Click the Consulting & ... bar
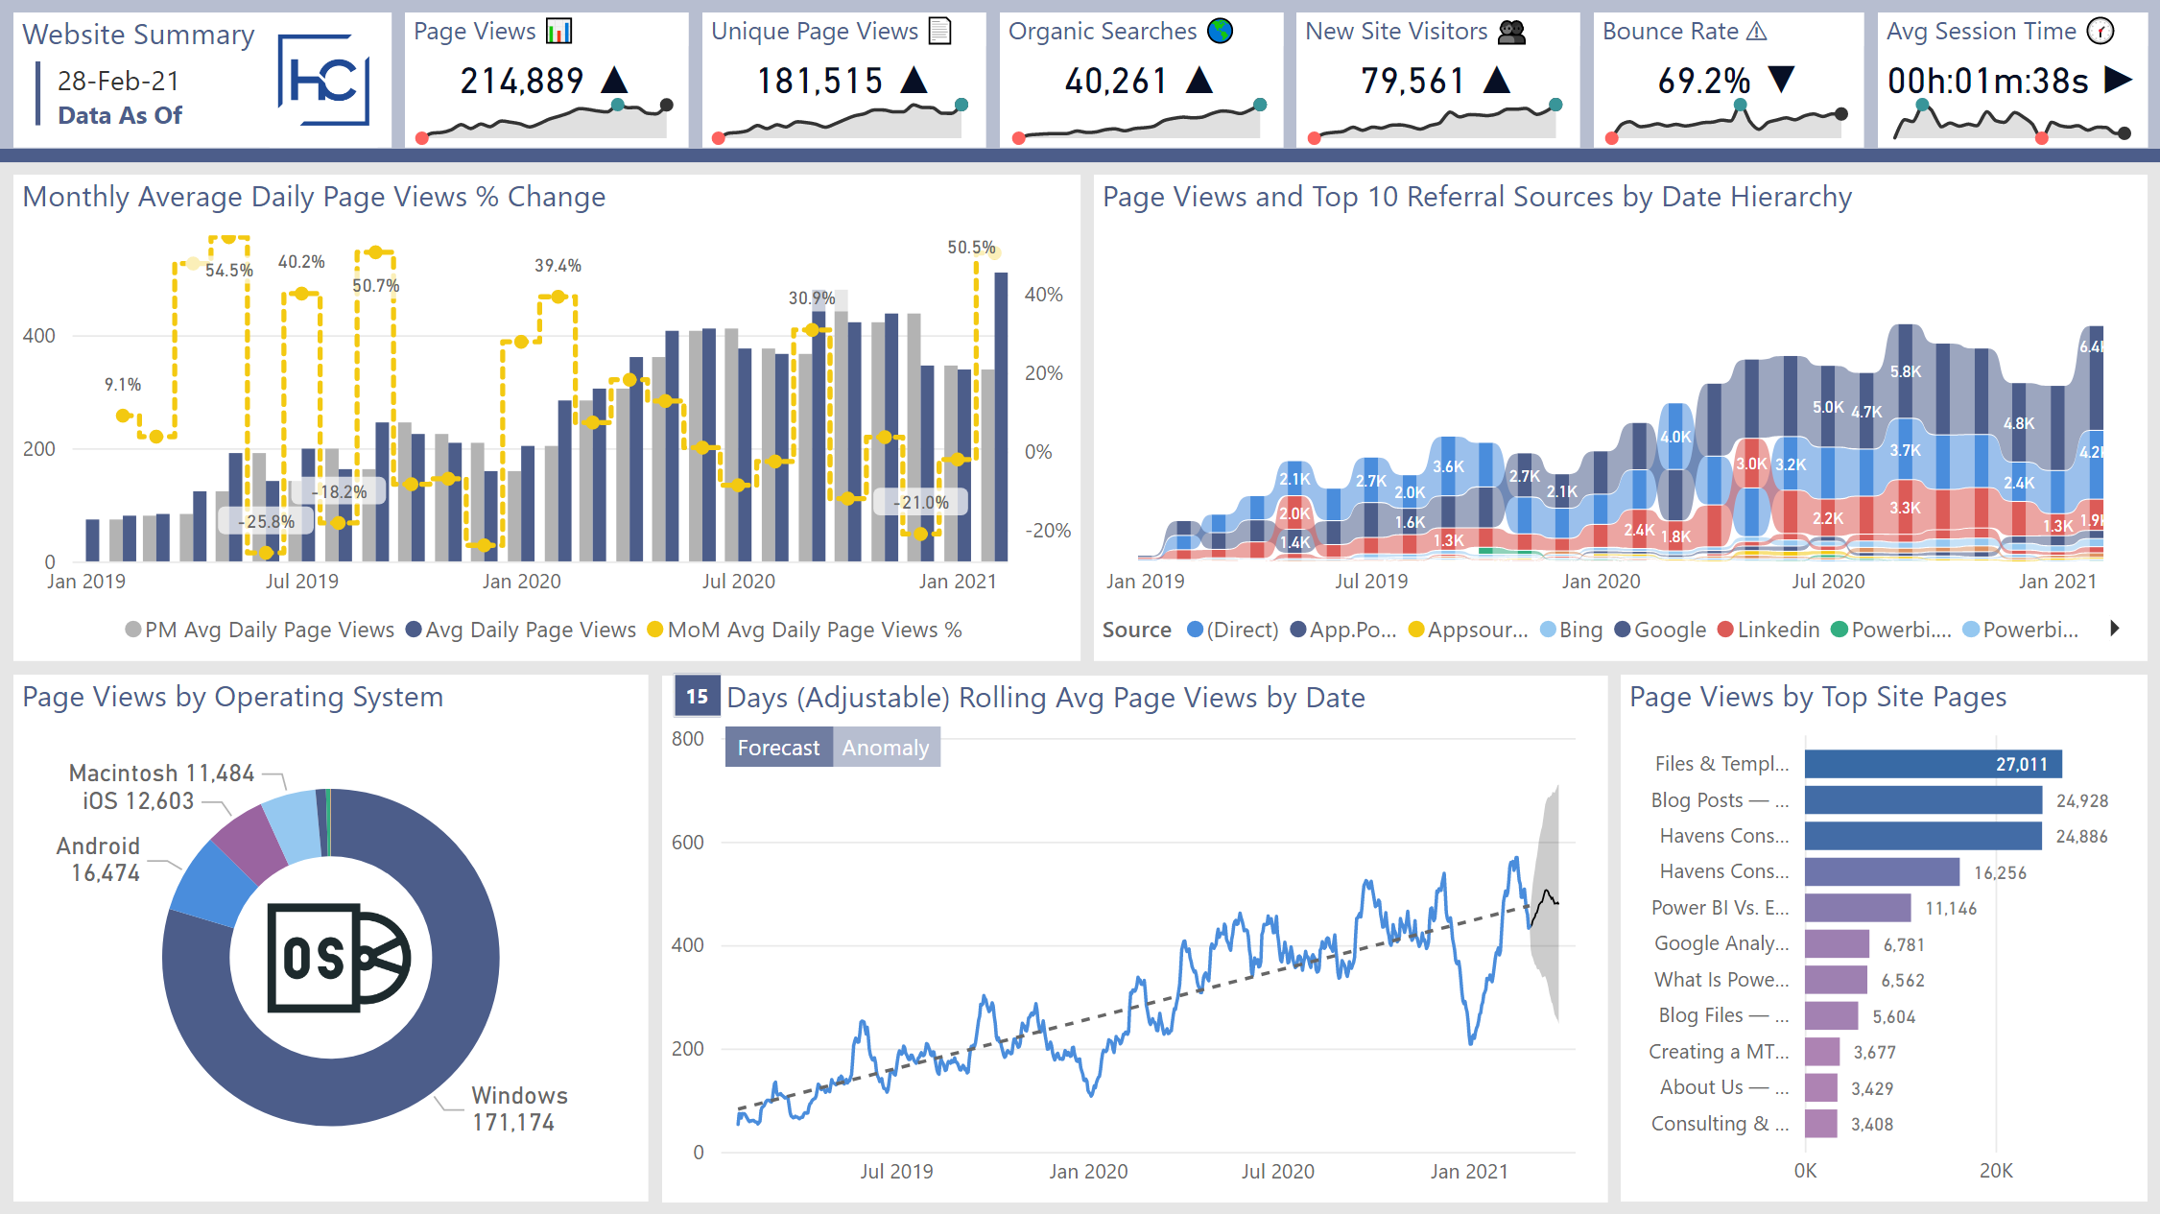This screenshot has width=2160, height=1214. 1821,1124
